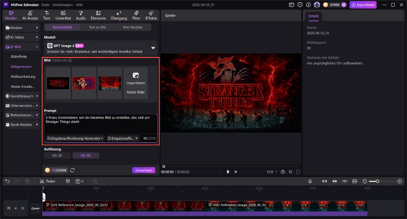The height and width of the screenshot is (219, 407).
Task: Click the zoom out minus icon on timeline
Action: tap(365, 181)
